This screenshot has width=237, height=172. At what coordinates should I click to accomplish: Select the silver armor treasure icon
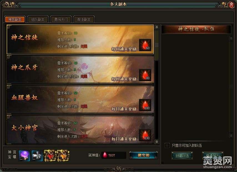coord(37,155)
